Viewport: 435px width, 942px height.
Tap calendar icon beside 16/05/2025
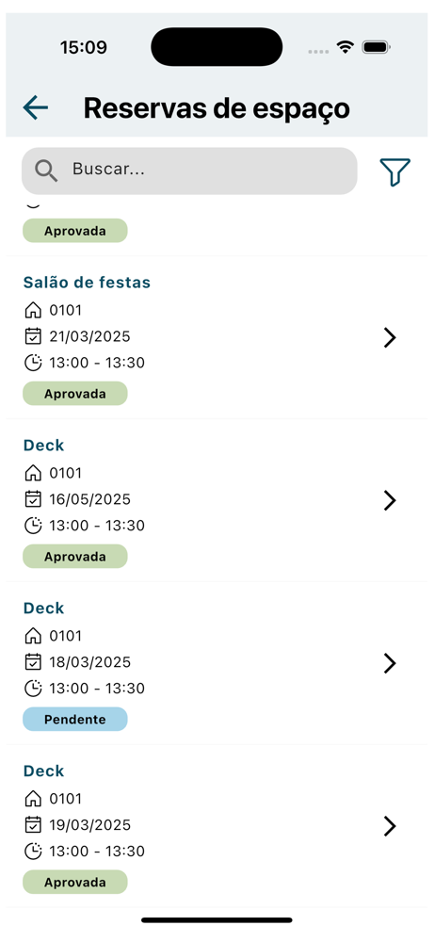[x=33, y=499]
